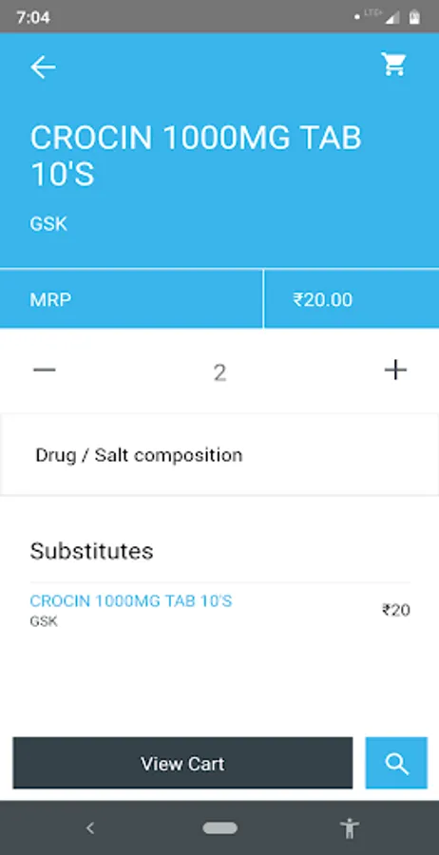Image resolution: width=439 pixels, height=855 pixels.
Task: Decrease quantity with the minus icon
Action: click(44, 370)
